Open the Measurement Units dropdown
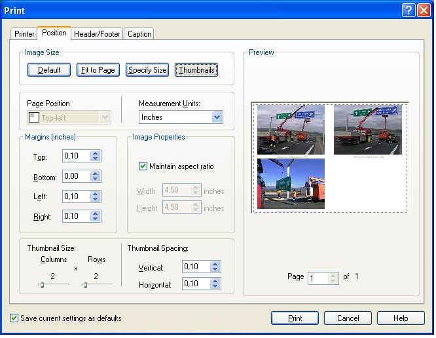 (217, 117)
